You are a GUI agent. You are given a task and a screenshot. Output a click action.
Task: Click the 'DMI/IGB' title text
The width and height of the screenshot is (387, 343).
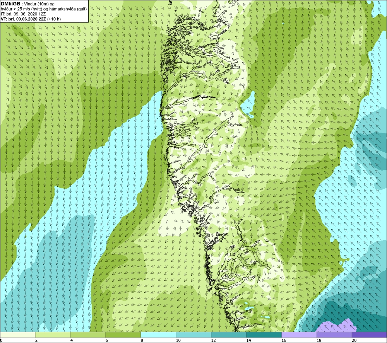click(x=10, y=4)
